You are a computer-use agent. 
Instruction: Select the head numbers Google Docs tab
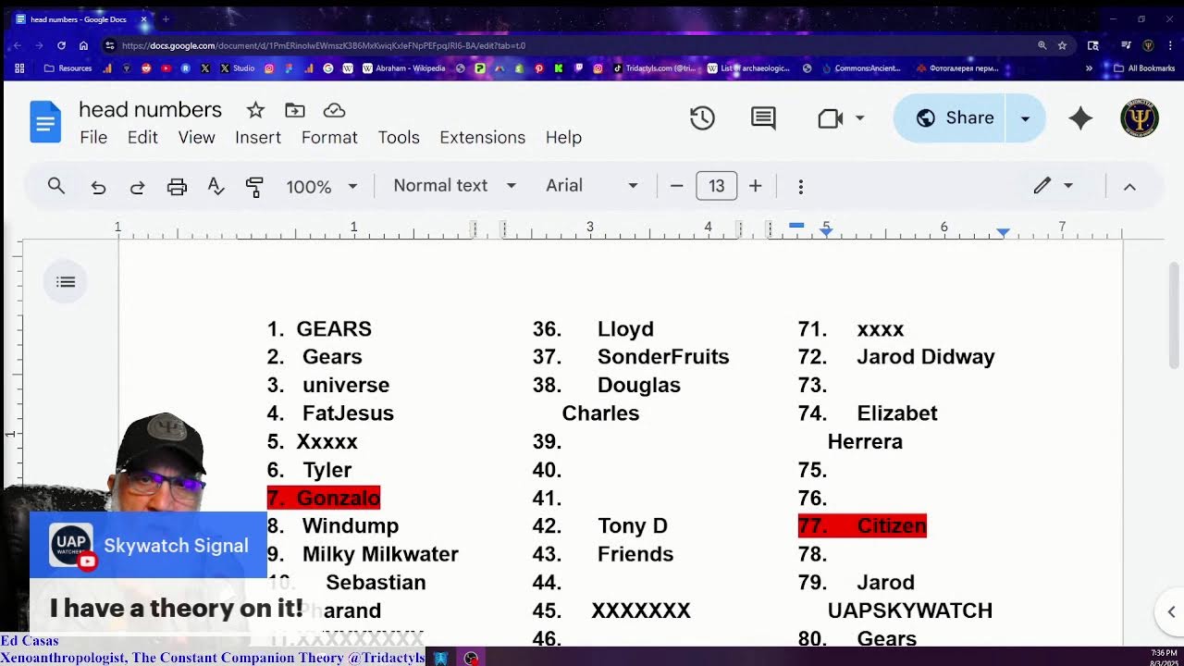pyautogui.click(x=83, y=18)
